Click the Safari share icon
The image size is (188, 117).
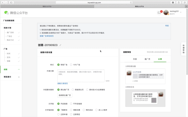tap(179, 3)
